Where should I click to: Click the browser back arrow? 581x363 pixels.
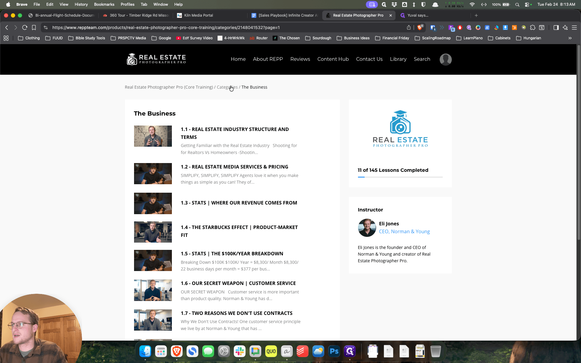tap(7, 28)
